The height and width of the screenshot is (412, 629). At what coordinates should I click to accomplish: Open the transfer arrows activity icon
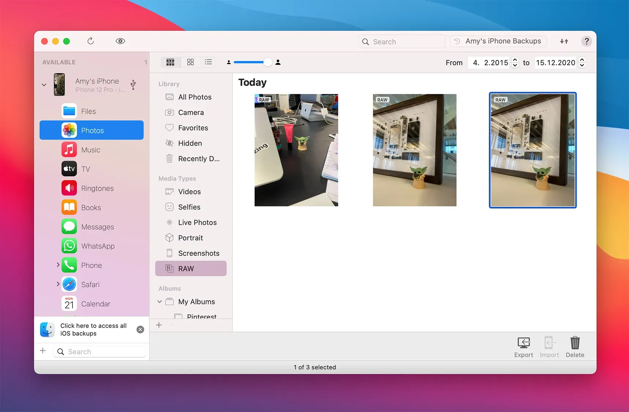click(564, 41)
